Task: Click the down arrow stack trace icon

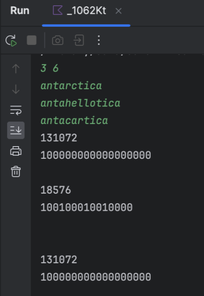Action: tap(16, 89)
